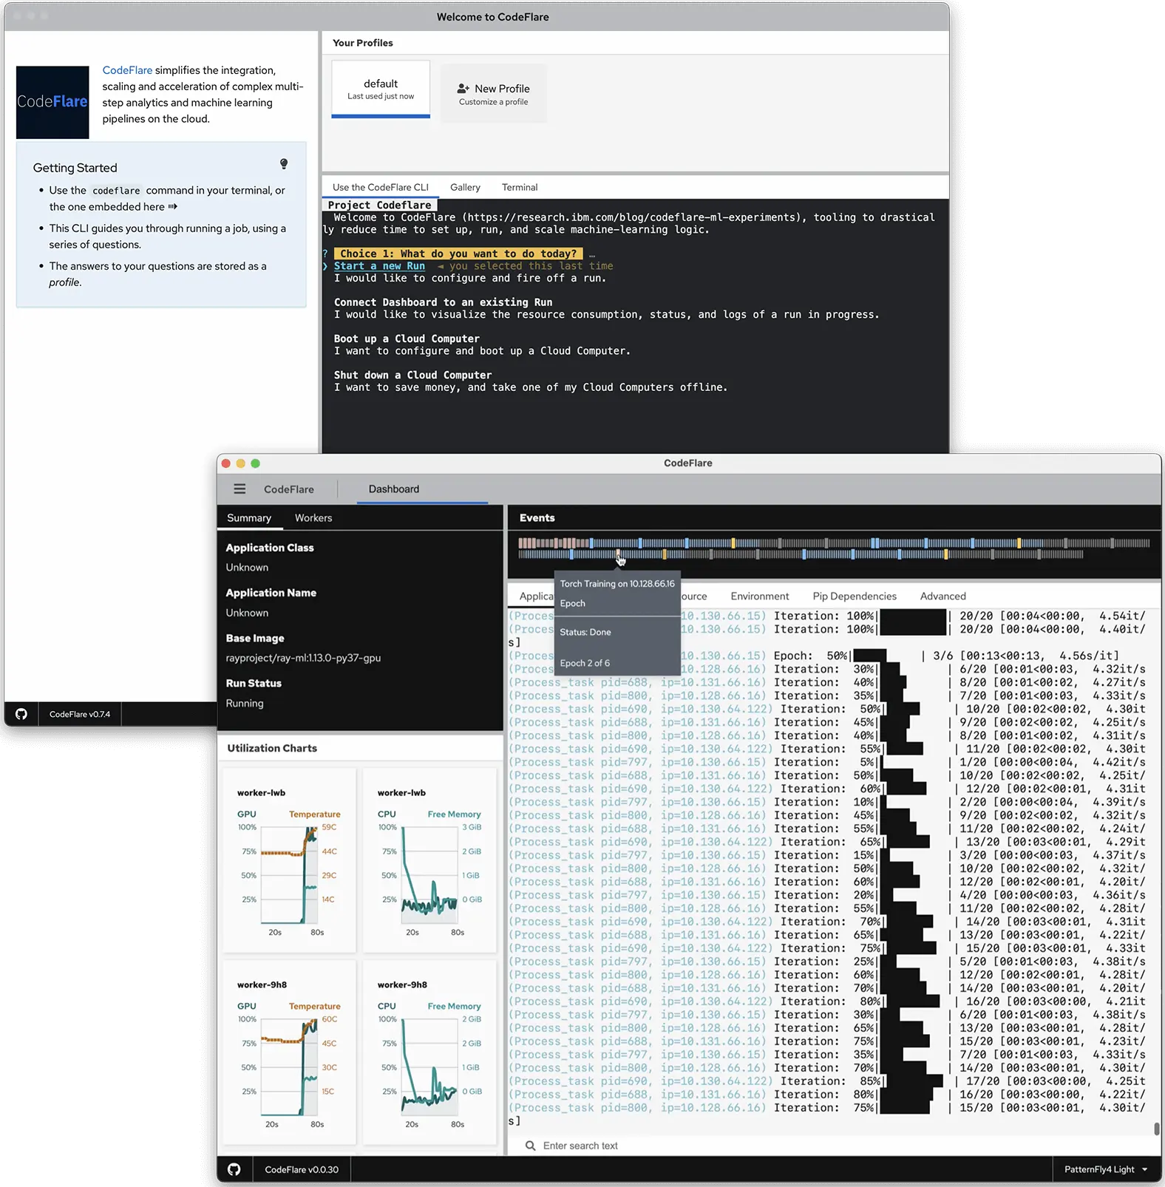Image resolution: width=1165 pixels, height=1187 pixels.
Task: Open the Workers tab
Action: click(313, 518)
